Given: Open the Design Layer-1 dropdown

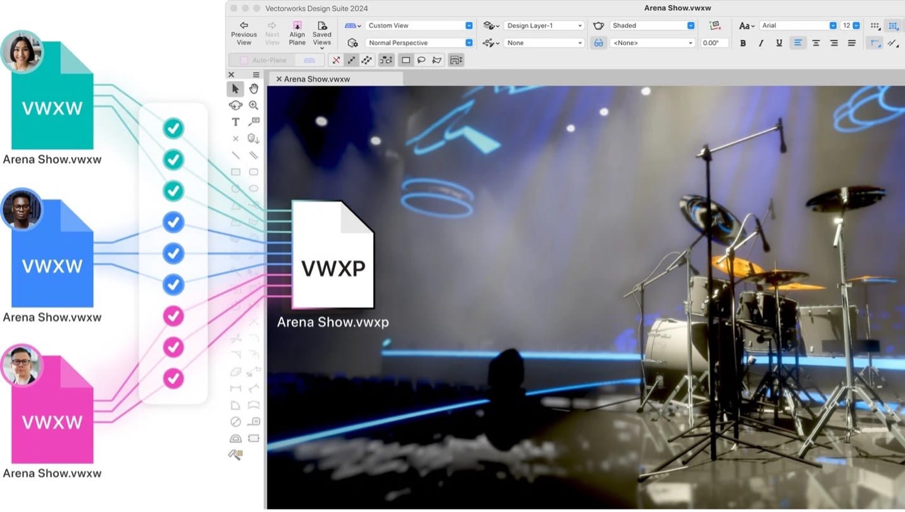Looking at the screenshot, I should 544,25.
